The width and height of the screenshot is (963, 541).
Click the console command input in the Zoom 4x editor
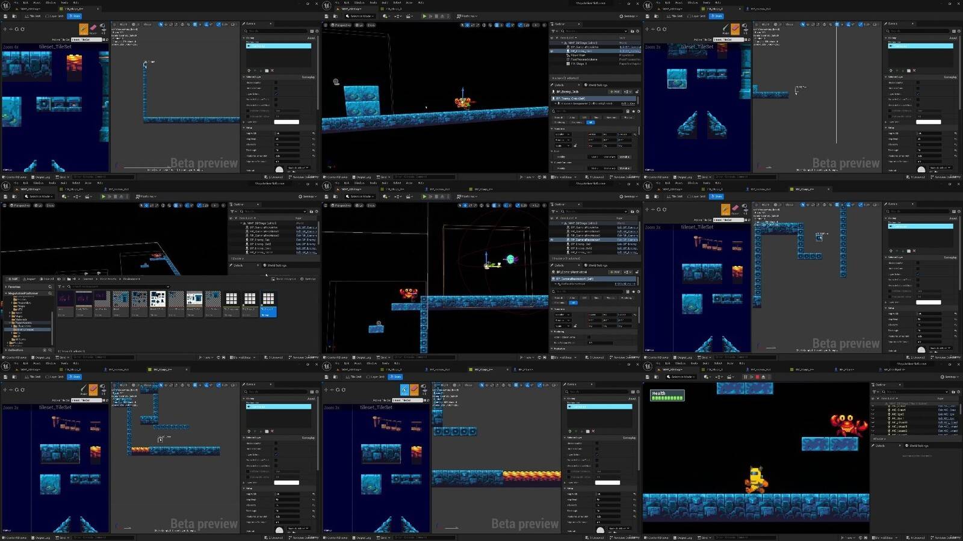click(102, 177)
